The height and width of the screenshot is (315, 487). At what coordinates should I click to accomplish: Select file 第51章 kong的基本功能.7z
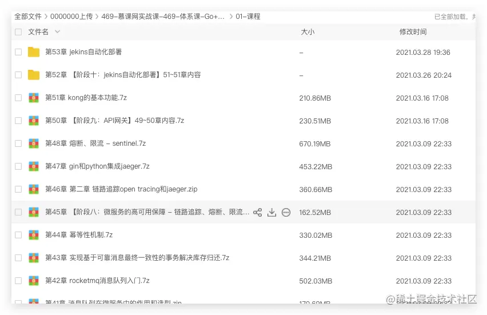86,98
